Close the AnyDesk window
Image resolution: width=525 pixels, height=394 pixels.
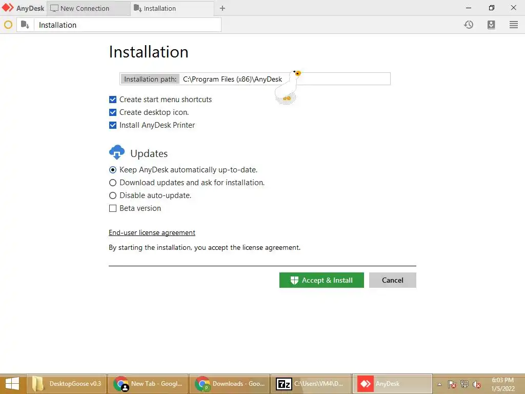click(514, 8)
